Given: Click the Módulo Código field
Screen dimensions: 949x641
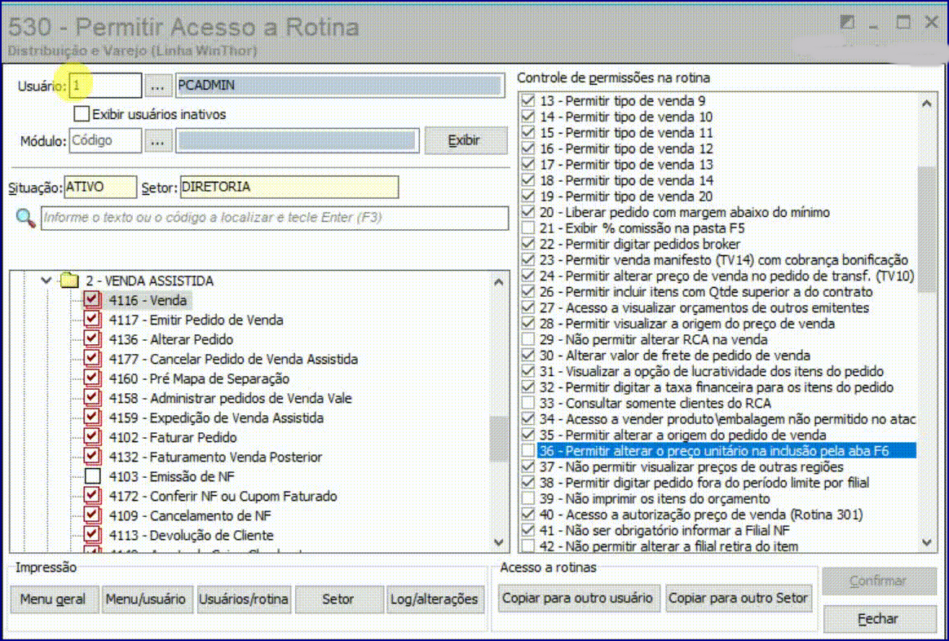Looking at the screenshot, I should [105, 140].
